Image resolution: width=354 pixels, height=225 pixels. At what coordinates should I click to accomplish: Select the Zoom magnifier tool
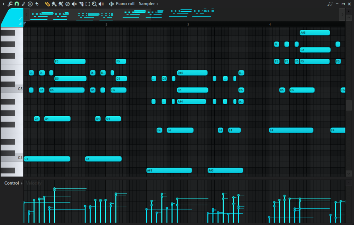click(x=94, y=4)
